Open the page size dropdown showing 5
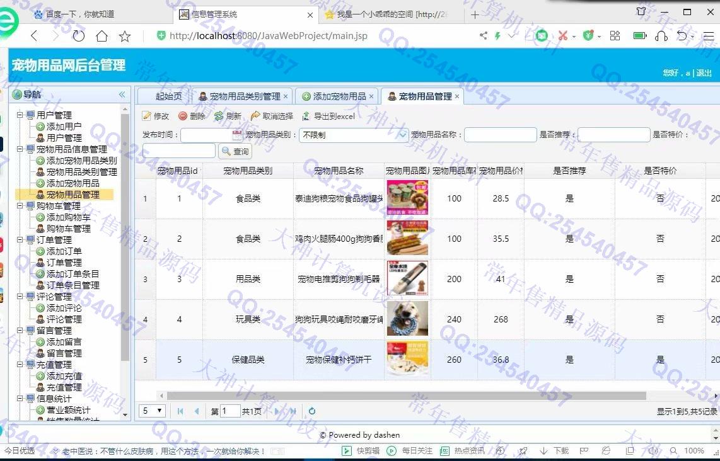Image resolution: width=720 pixels, height=461 pixels. [x=152, y=411]
